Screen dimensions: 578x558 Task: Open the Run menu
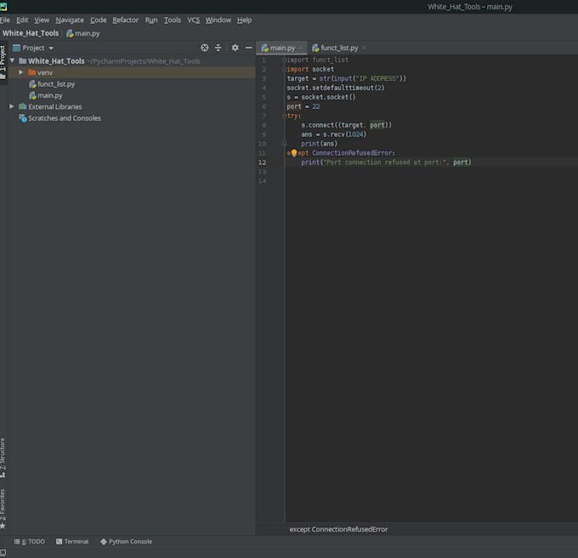tap(151, 20)
